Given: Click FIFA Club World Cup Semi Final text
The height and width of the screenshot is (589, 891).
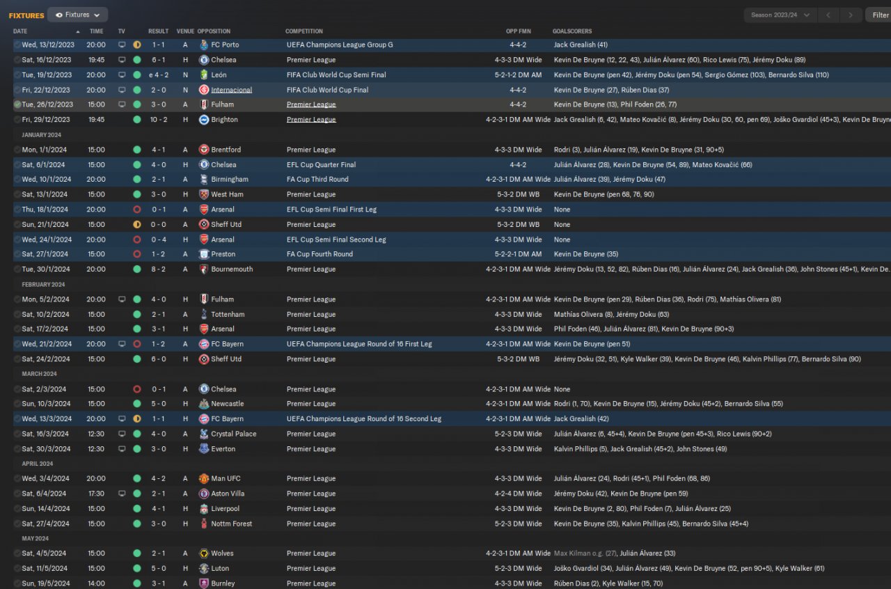Looking at the screenshot, I should [336, 74].
